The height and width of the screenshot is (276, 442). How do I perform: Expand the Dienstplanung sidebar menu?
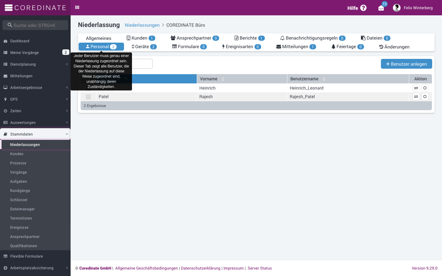(x=35, y=64)
